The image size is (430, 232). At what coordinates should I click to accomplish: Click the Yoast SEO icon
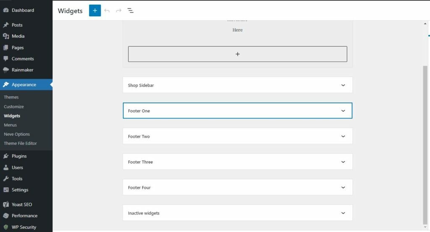(6, 204)
